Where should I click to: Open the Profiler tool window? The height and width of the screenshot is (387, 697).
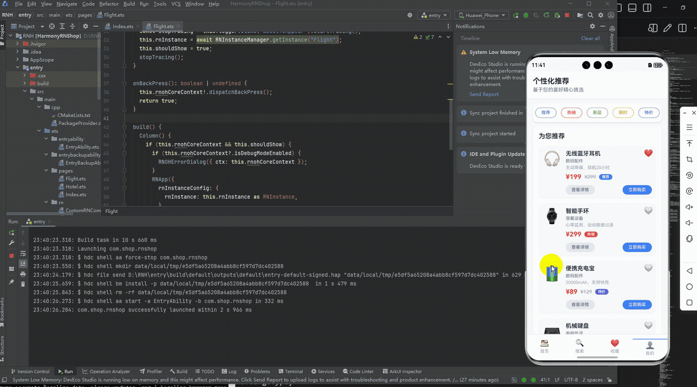point(150,371)
